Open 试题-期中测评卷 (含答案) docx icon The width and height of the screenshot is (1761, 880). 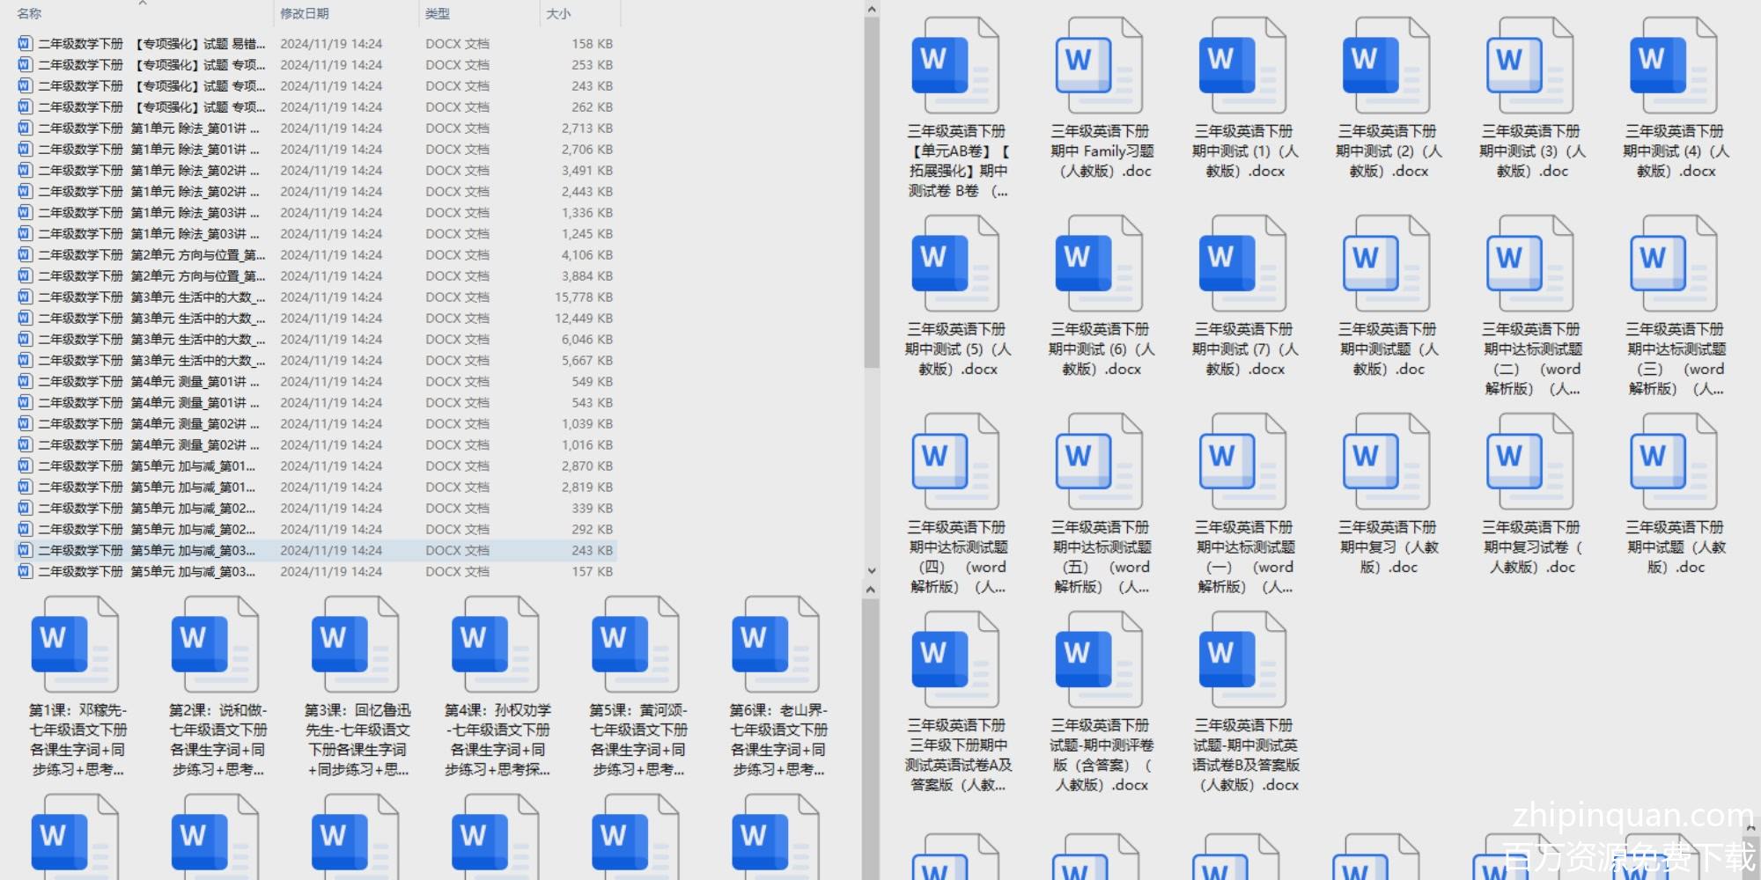1099,660
